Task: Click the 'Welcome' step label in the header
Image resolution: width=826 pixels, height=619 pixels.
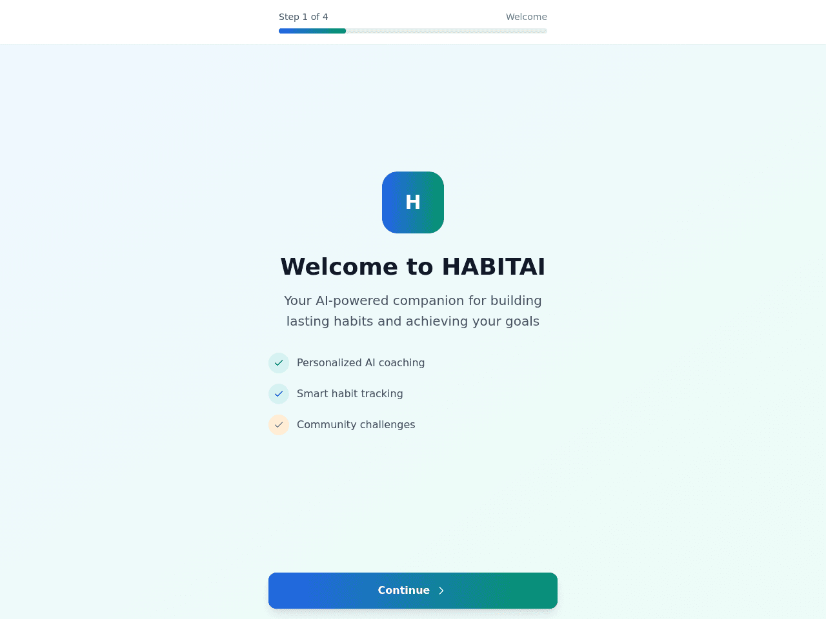Action: coord(527,17)
